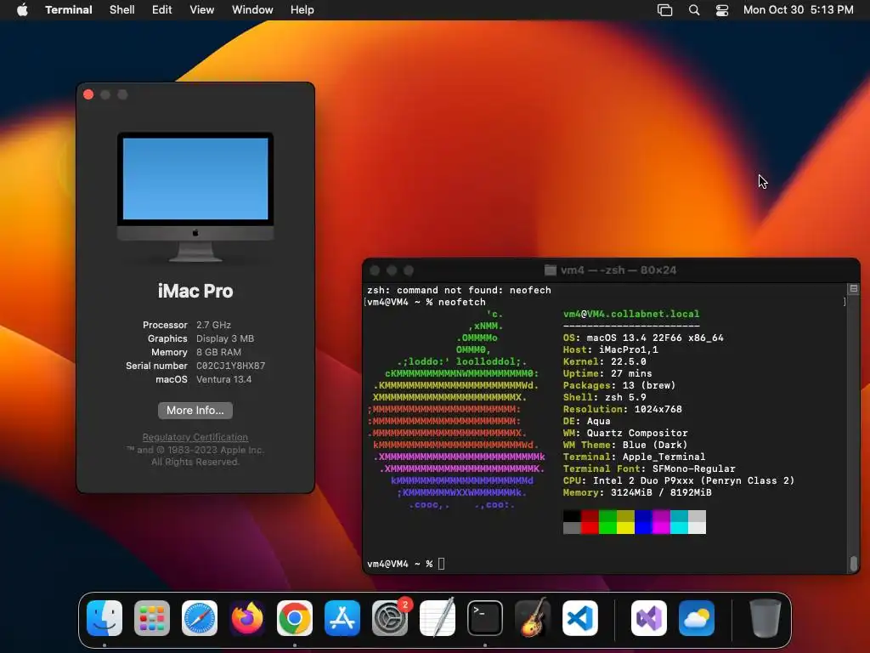Screen dimensions: 870x653
Task: Open the Edit menu
Action: tap(162, 10)
